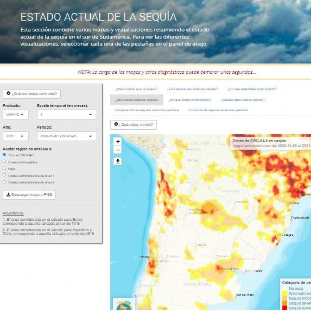Click the attribution logo at map's bottom-left corner

[x=123, y=305]
